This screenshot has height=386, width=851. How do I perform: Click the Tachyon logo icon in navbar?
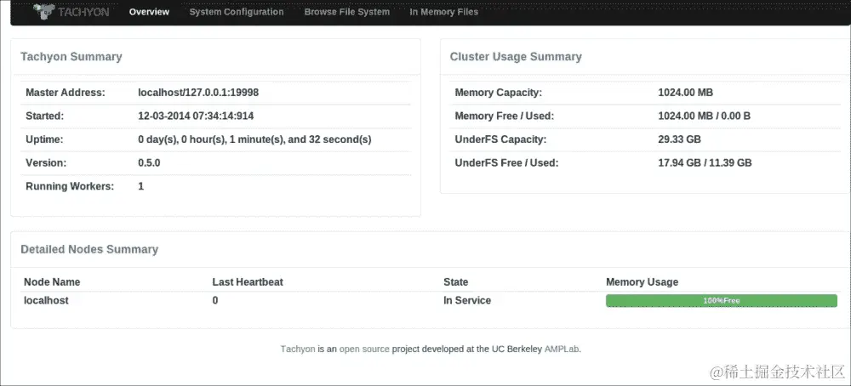[x=43, y=11]
